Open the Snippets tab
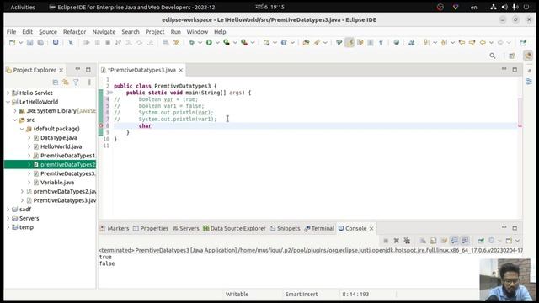539x303 pixels. 285,228
